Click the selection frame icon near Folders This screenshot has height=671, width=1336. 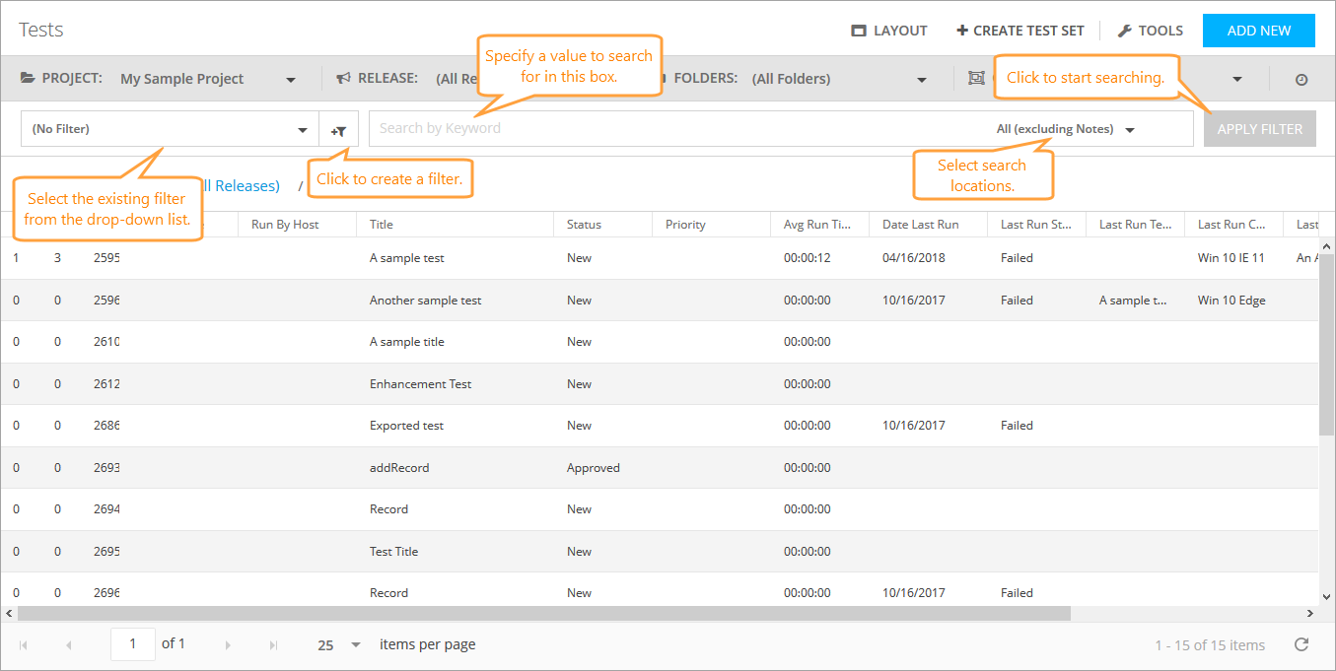[x=976, y=77]
